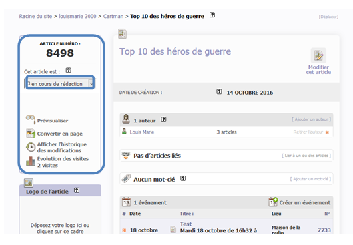Image resolution: width=353 pixels, height=245 pixels.
Task: Click the visits bar chart icon
Action: tap(31, 161)
